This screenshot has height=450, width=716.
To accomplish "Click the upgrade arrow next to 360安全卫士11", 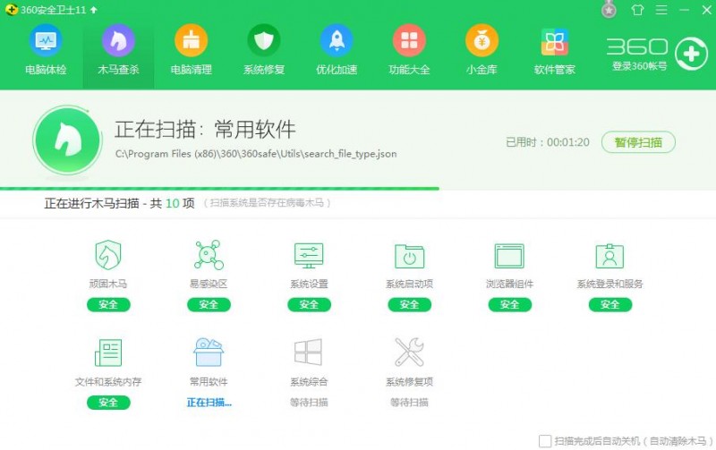I will click(x=94, y=10).
